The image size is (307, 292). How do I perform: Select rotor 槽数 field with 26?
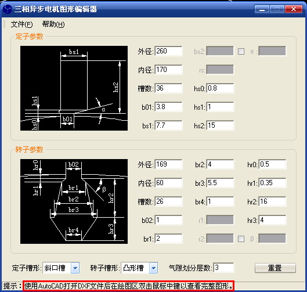point(168,201)
